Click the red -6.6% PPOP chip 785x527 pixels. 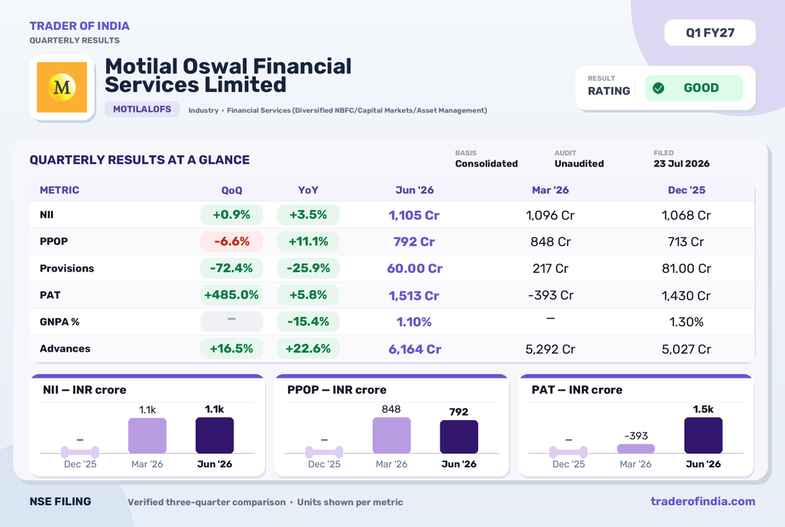point(232,242)
